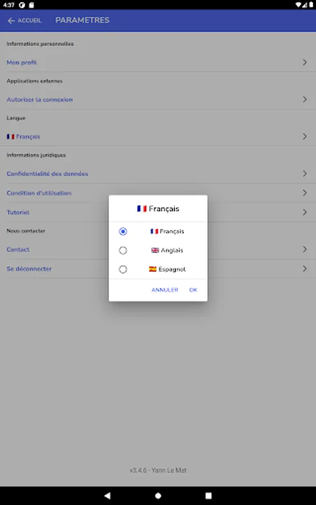
Task: Select the Français radio button
Action: (x=123, y=231)
